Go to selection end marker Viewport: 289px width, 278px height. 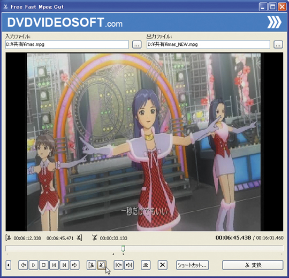[129, 265]
